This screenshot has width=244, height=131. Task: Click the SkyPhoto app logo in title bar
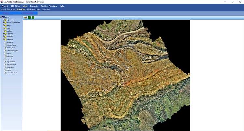point(2,2)
